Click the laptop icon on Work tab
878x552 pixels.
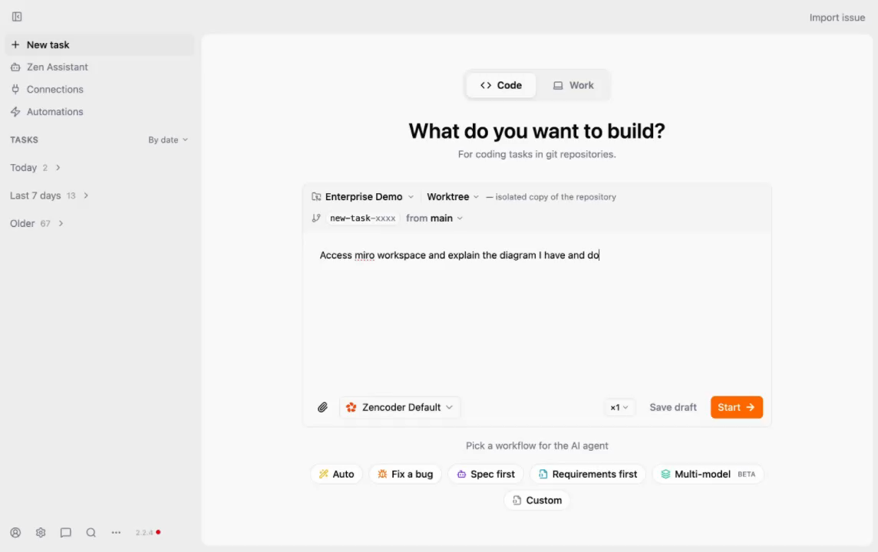pos(558,86)
